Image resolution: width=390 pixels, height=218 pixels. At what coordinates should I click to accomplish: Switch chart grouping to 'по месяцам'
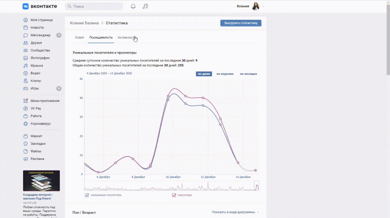248,74
